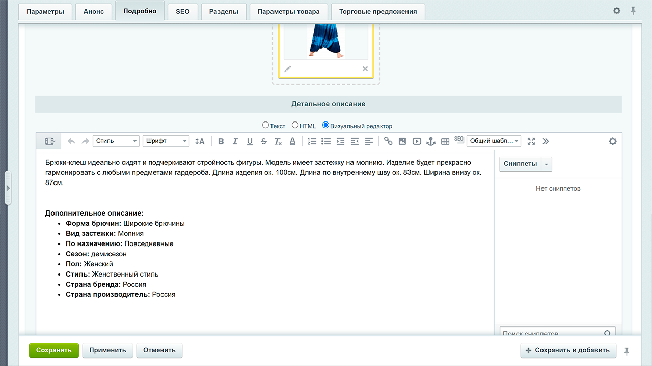
Task: Remove formatting with the clear-format icon
Action: (x=278, y=141)
